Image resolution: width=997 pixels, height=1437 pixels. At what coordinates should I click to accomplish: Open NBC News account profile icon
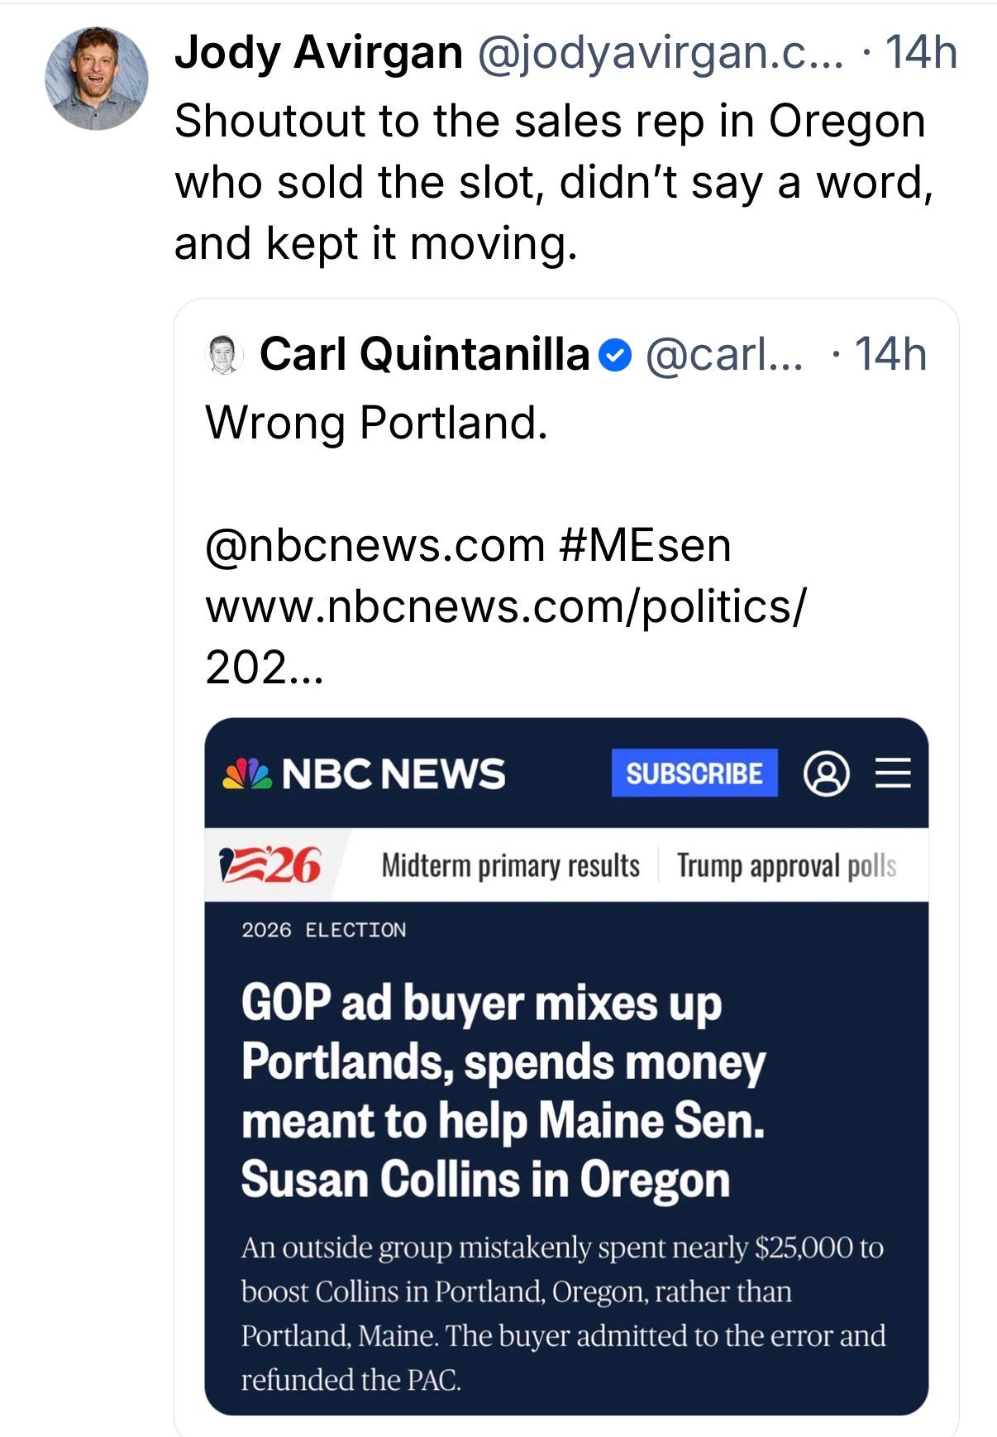826,774
